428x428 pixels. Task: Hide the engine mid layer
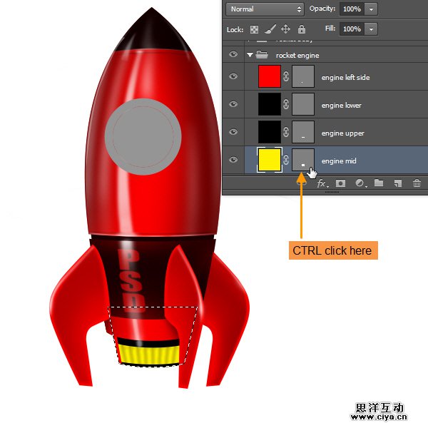tap(233, 160)
